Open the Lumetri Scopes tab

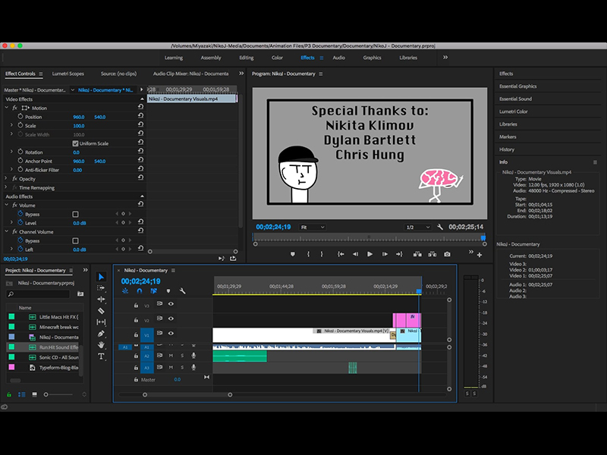[x=68, y=74]
